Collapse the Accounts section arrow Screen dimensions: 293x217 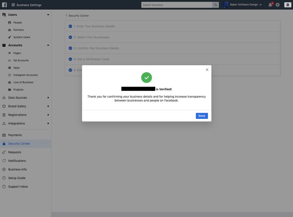click(x=48, y=45)
